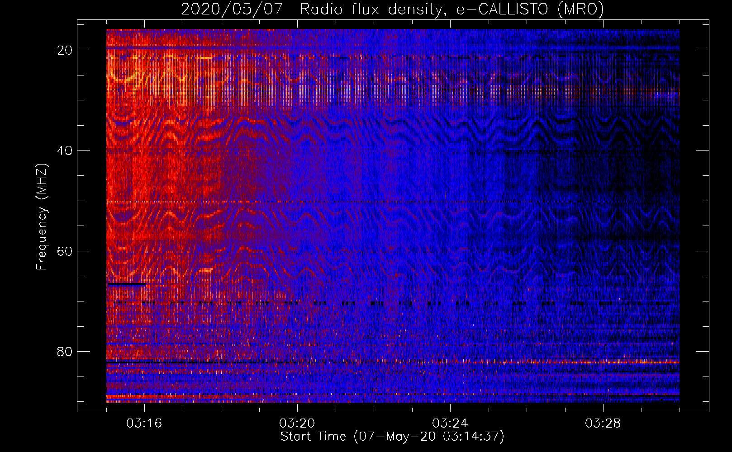732x452 pixels.
Task: Click the "Start Time (07-May-20 03:14:37)" label
Action: tap(392, 437)
